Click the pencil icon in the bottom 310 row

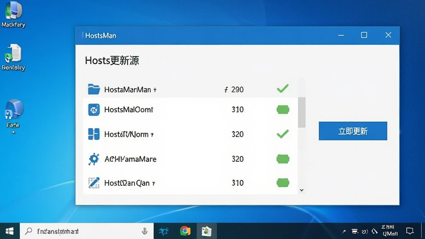coord(94,183)
